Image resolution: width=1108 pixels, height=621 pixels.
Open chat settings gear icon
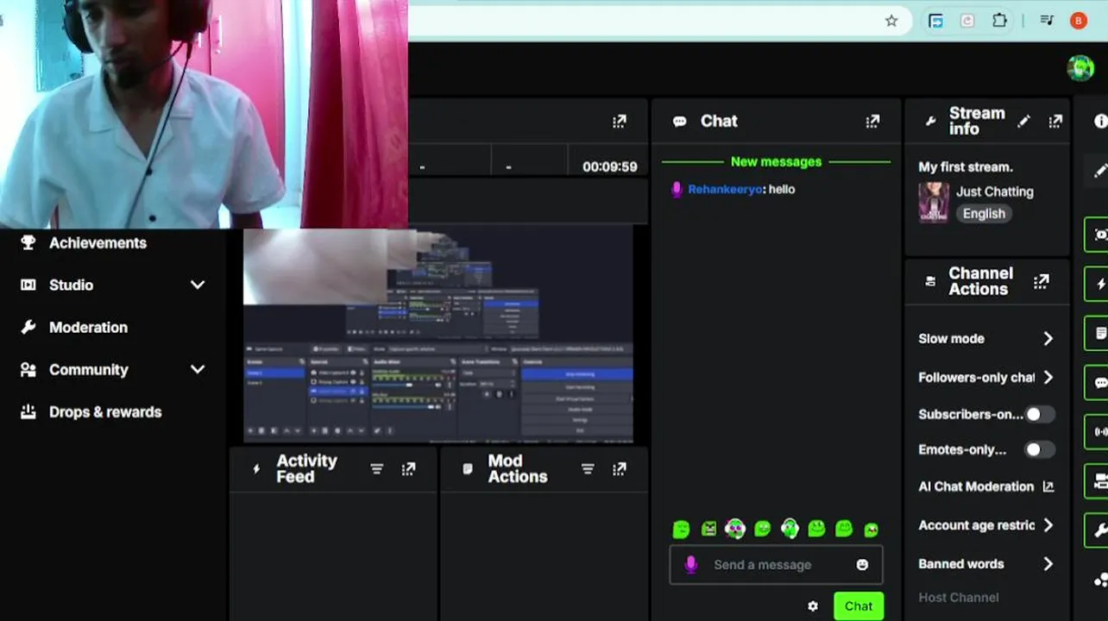click(813, 606)
